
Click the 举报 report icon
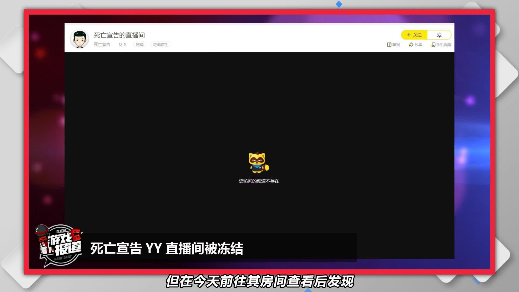pos(389,45)
